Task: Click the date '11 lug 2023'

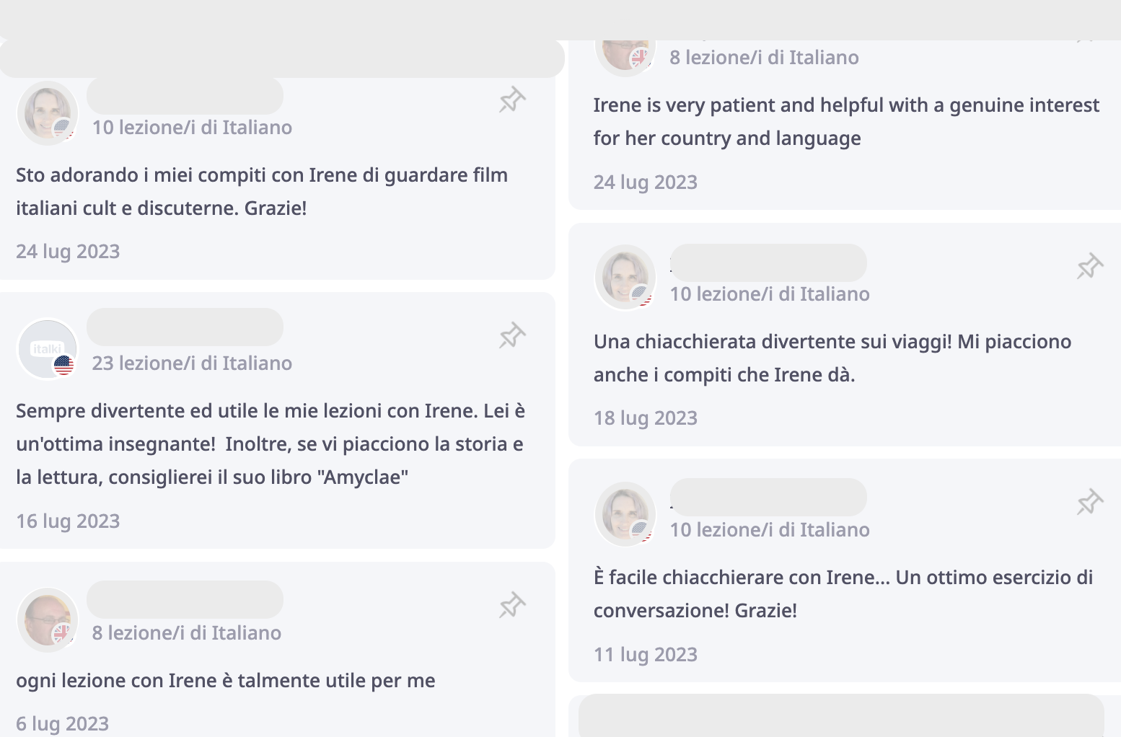Action: tap(646, 655)
